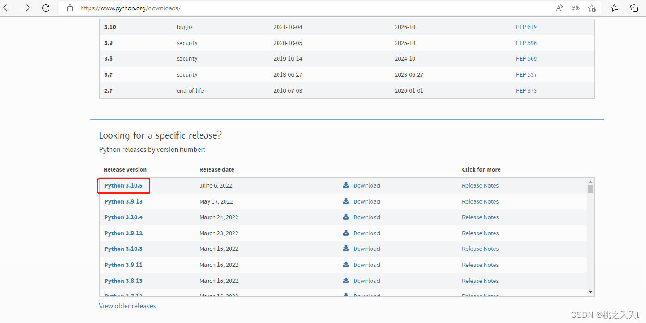646x323 pixels.
Task: Open the Python 3.10.3 release link
Action: pyautogui.click(x=123, y=249)
